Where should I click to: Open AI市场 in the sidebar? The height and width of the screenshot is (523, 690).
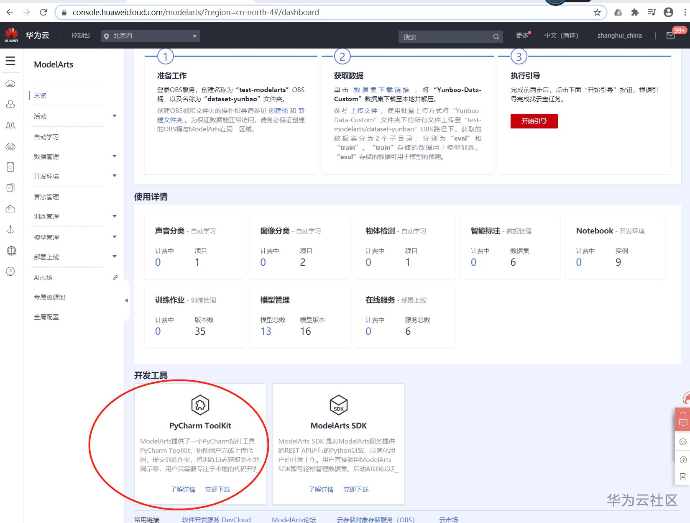point(43,277)
